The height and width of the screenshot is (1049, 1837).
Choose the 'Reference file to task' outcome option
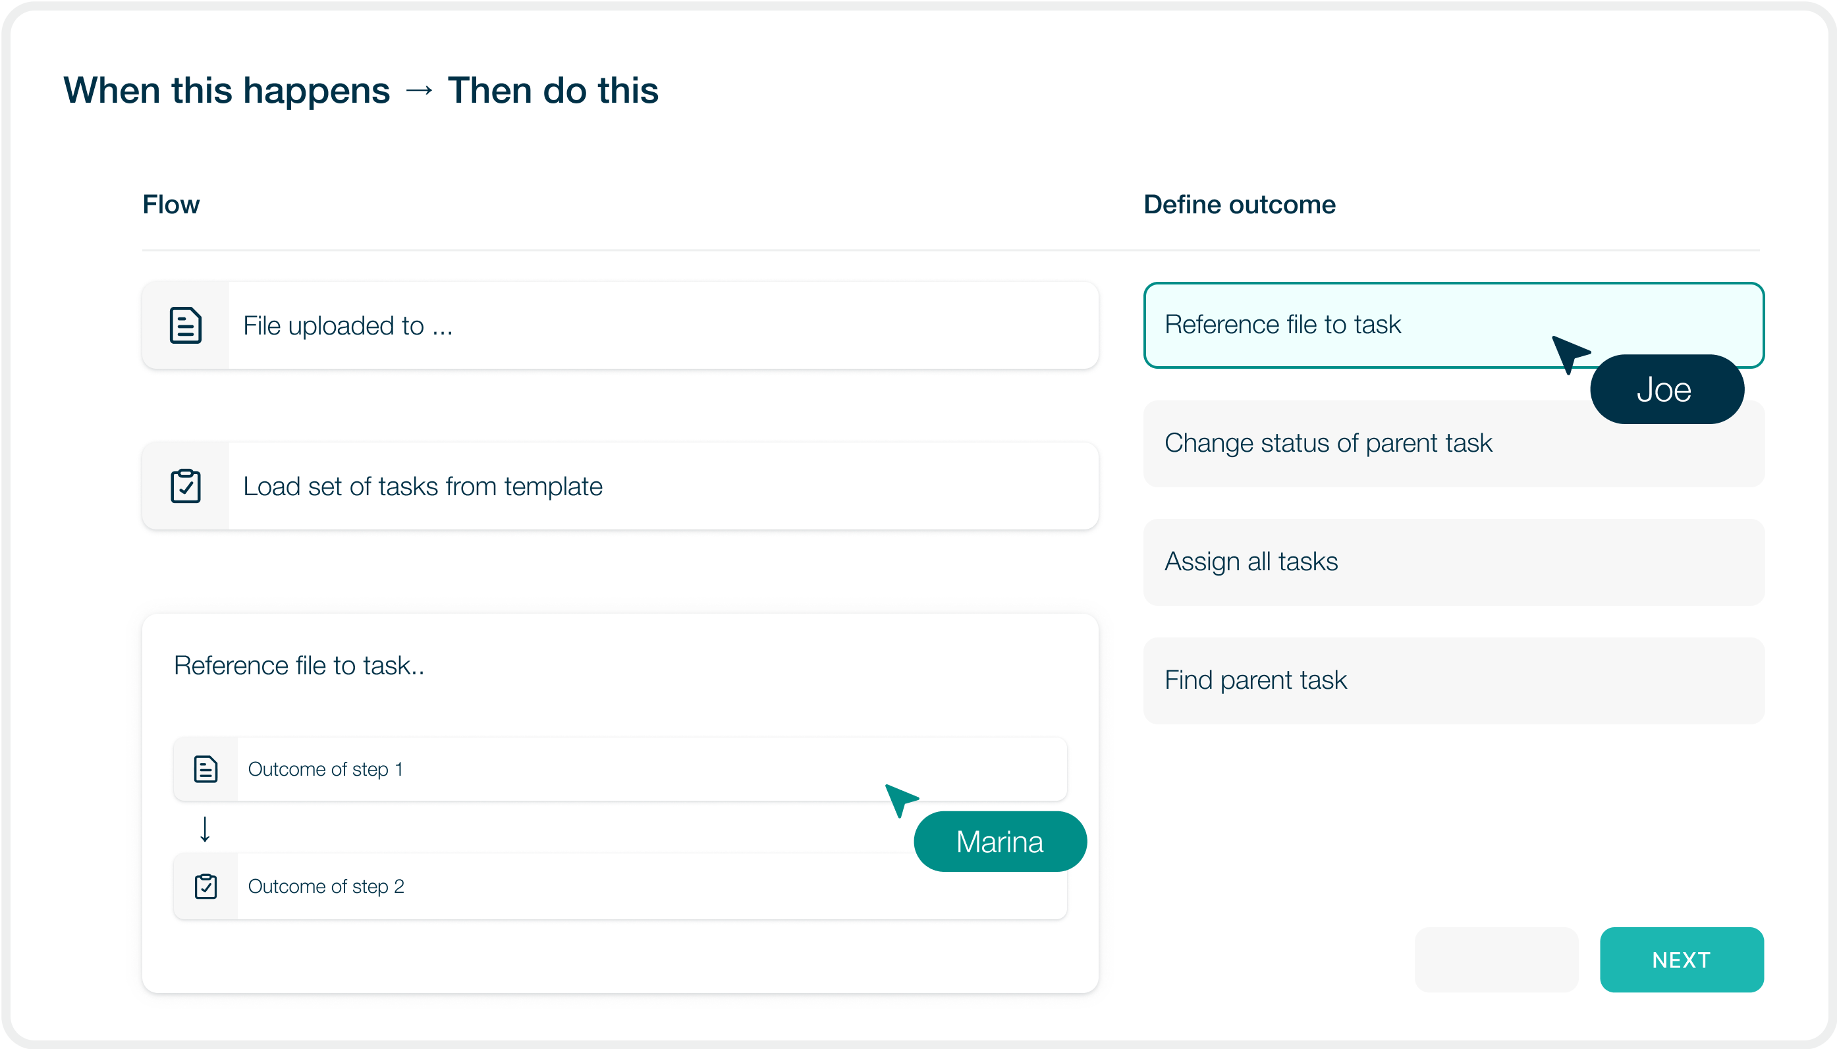(1453, 325)
